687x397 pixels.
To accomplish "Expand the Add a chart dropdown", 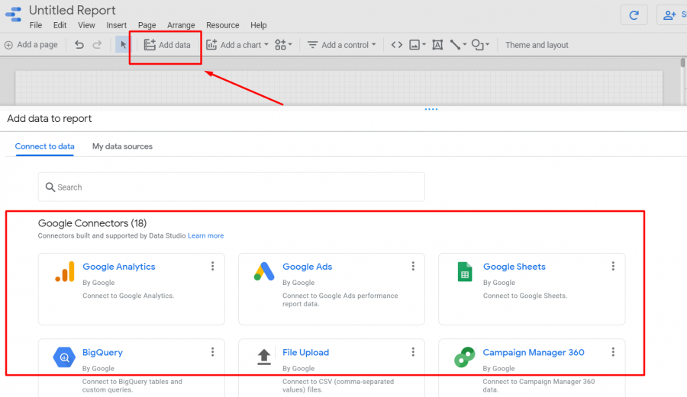I will [237, 45].
